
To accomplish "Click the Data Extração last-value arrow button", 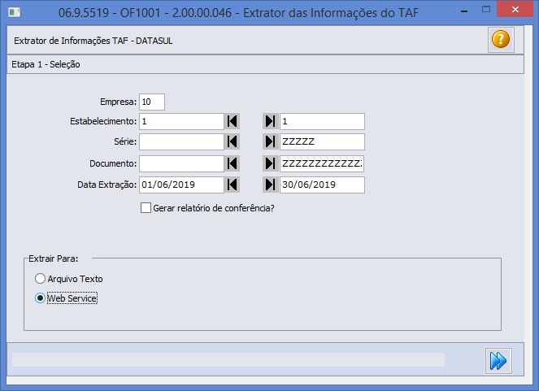I will (271, 185).
